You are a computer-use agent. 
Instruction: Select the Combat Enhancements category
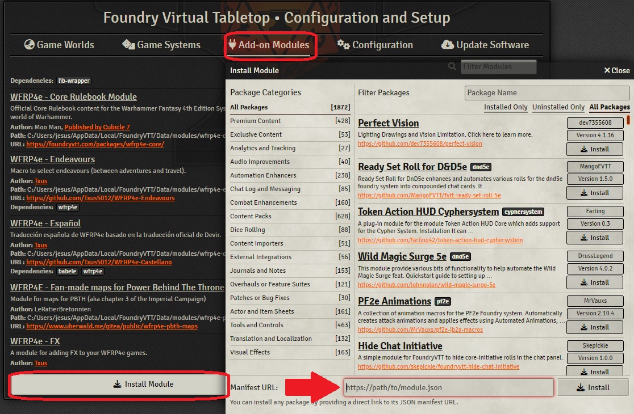(290, 202)
